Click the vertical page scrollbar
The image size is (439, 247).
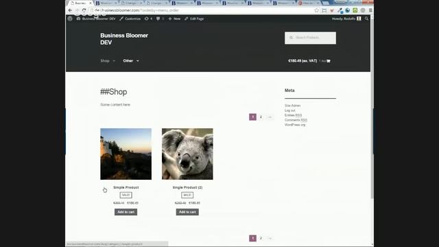372,109
